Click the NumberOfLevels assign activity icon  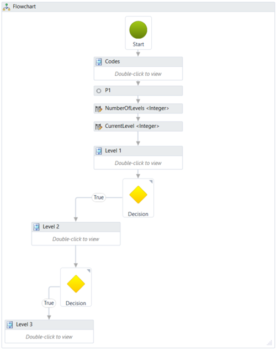pos(99,109)
